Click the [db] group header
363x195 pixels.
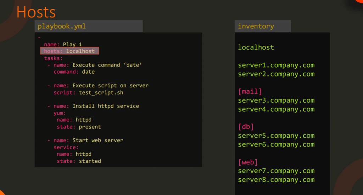(246, 127)
